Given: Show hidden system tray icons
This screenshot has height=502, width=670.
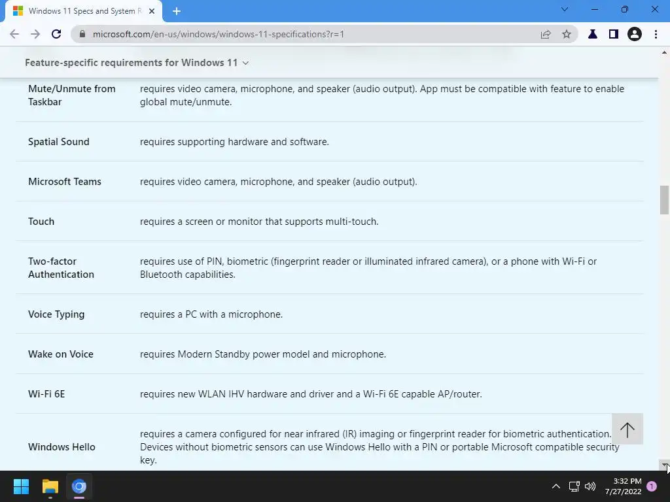Looking at the screenshot, I should click(556, 486).
